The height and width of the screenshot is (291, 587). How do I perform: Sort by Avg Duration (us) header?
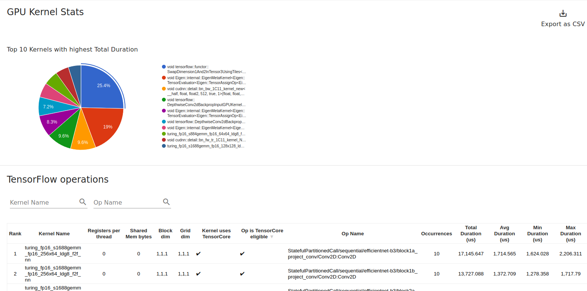coord(505,233)
